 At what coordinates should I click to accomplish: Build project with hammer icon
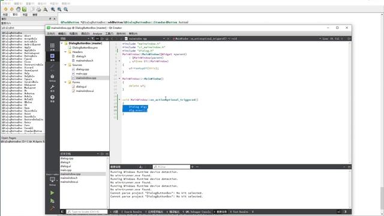52,208
